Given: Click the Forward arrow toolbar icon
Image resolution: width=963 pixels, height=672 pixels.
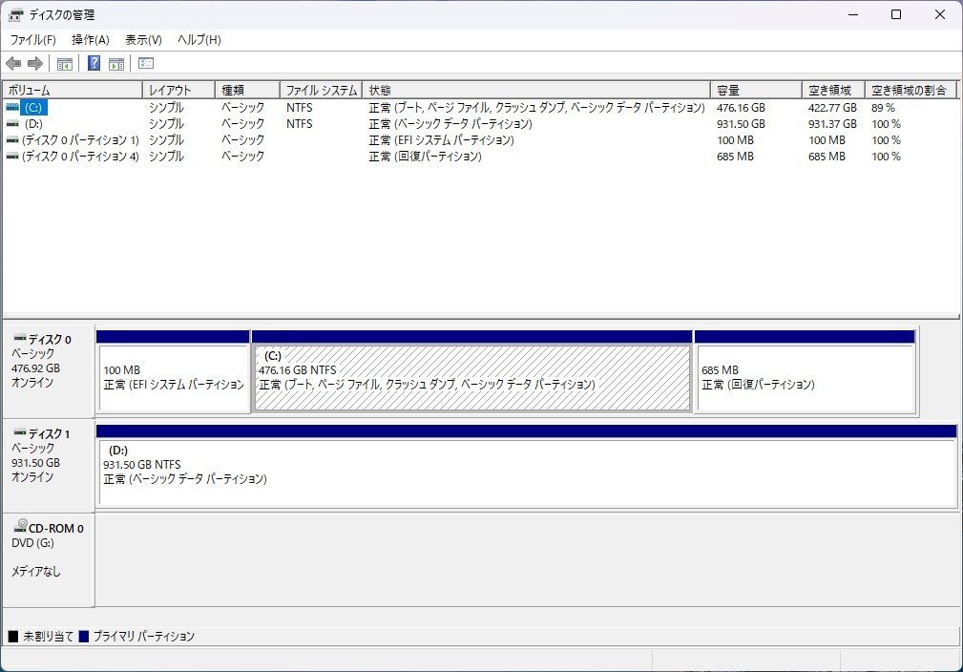Looking at the screenshot, I should [35, 63].
